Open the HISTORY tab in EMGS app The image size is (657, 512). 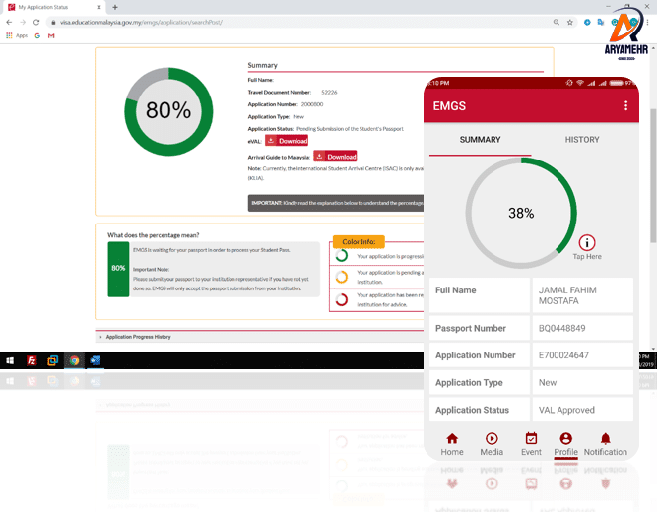[582, 140]
